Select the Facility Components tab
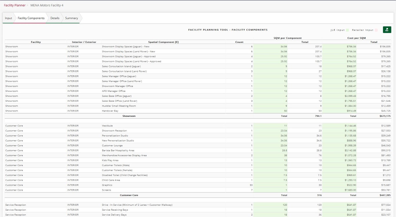This screenshot has height=217, width=396. coord(31,18)
